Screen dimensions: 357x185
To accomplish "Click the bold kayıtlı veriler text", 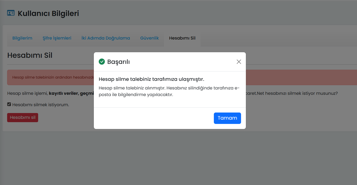I will pos(64,93).
